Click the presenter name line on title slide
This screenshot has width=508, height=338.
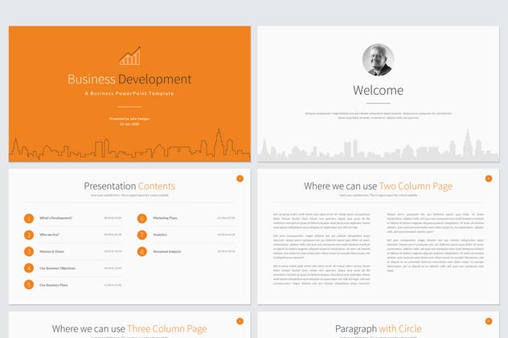[x=129, y=119]
